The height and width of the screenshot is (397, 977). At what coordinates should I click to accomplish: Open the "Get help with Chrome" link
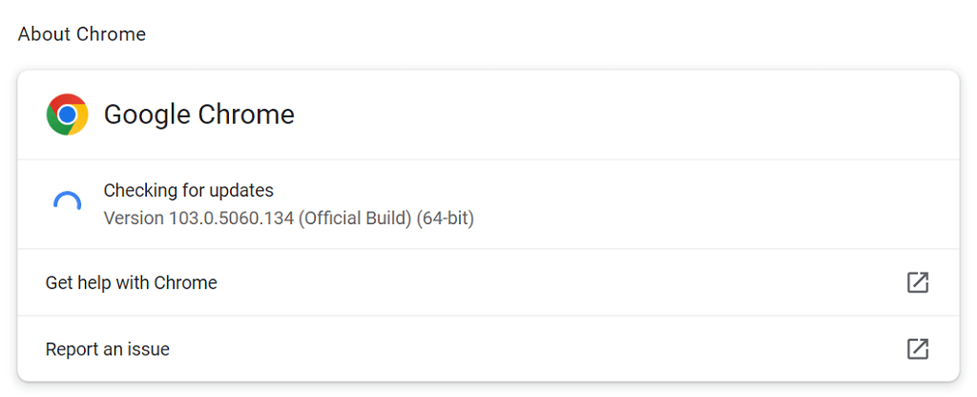132,282
